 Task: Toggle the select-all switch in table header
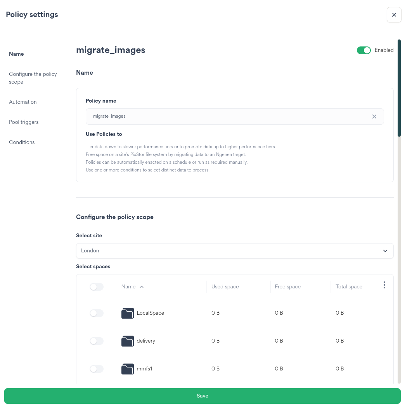[x=96, y=287]
